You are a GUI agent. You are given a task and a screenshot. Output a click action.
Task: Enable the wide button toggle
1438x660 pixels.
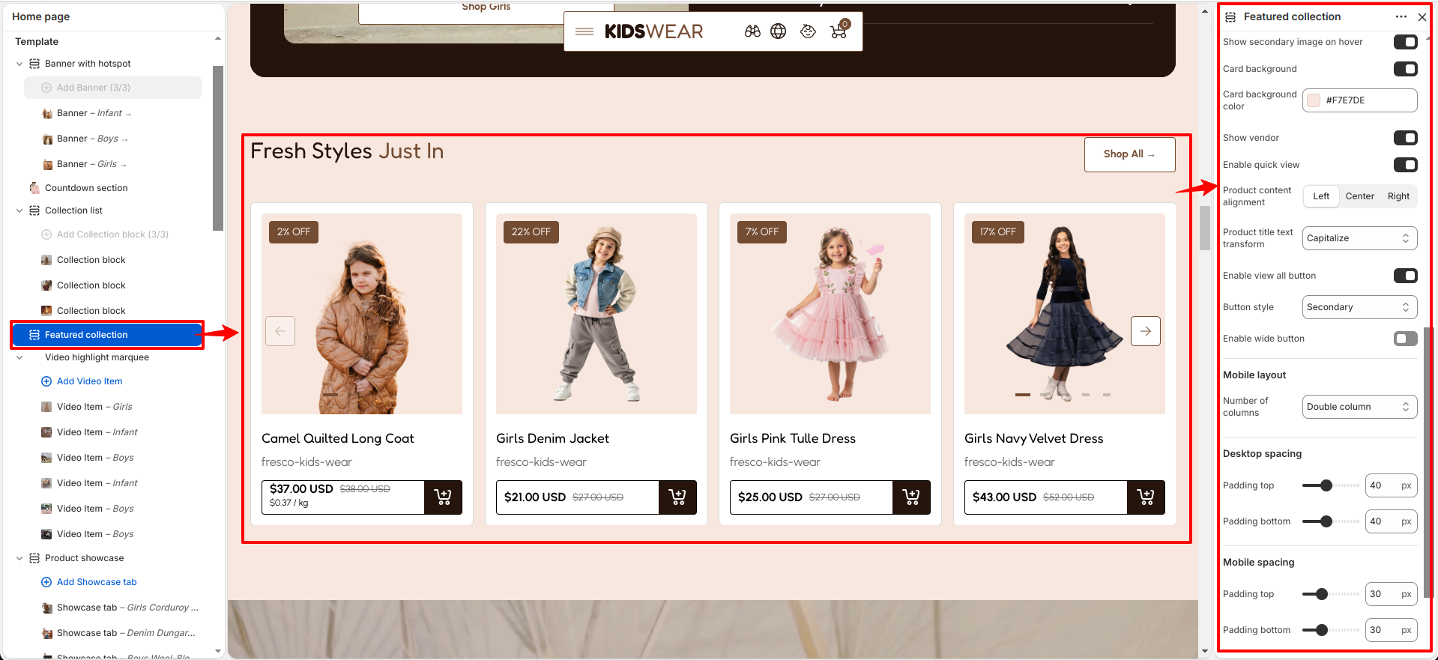point(1406,339)
